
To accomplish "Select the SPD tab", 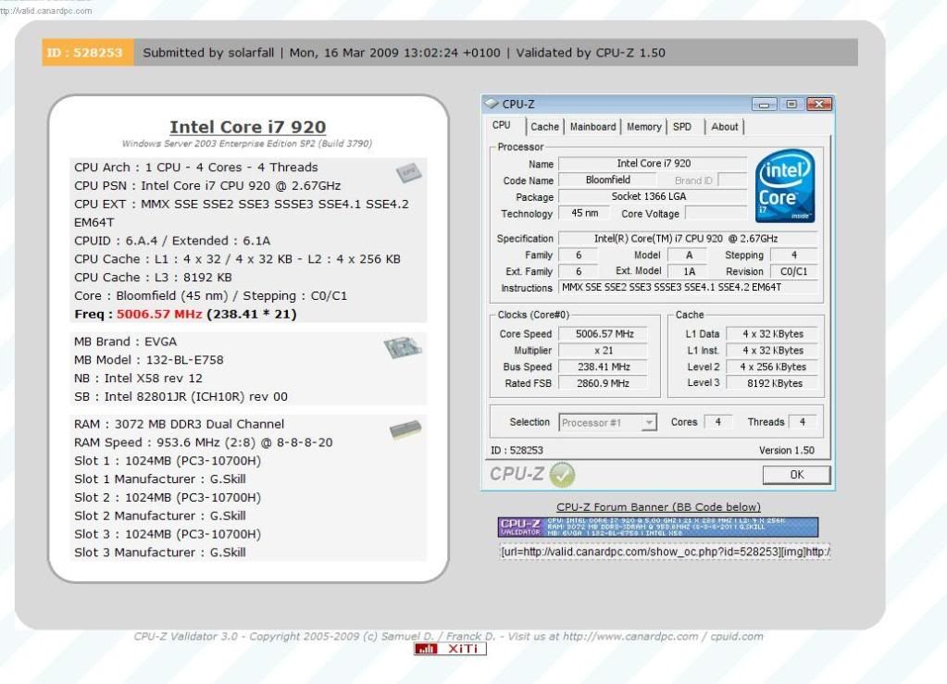I will [x=682, y=127].
